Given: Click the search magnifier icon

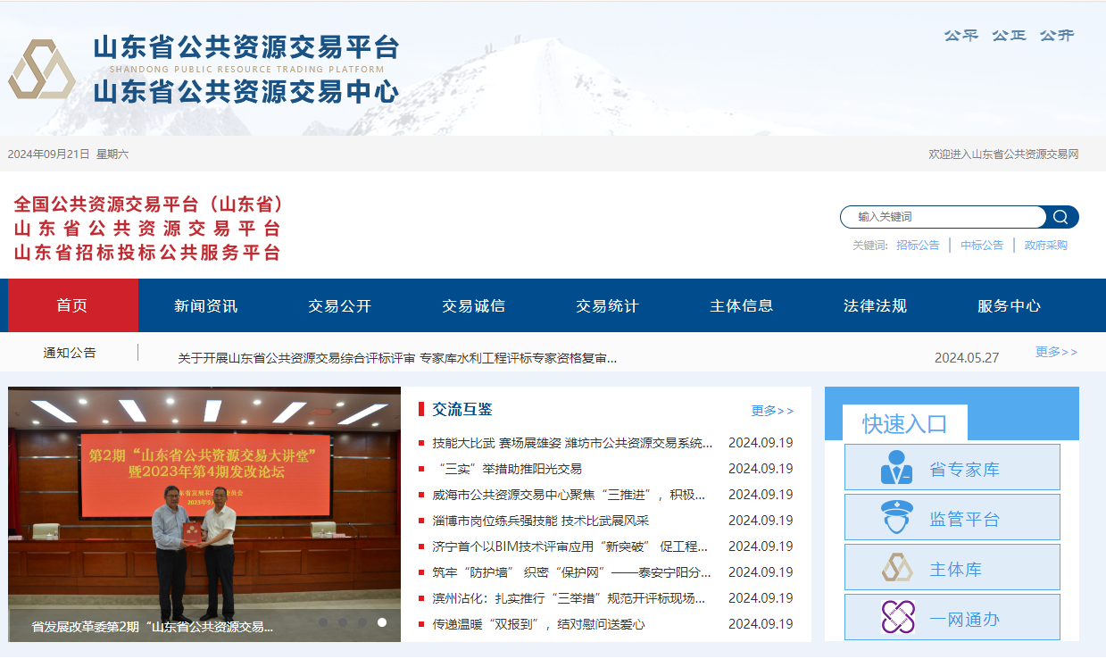Looking at the screenshot, I should pos(1060,217).
